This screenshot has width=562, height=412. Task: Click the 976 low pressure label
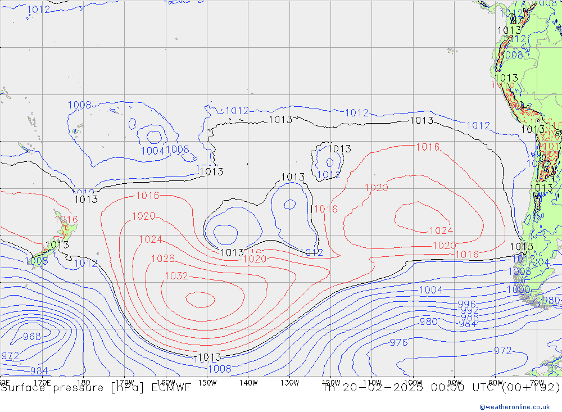398,342
